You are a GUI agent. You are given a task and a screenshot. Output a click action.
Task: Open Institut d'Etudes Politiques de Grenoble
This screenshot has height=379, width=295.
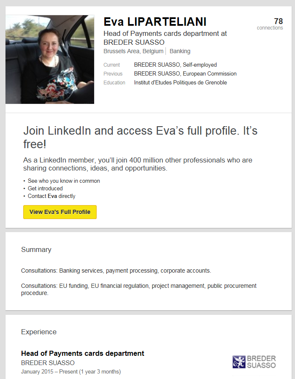[x=181, y=83]
